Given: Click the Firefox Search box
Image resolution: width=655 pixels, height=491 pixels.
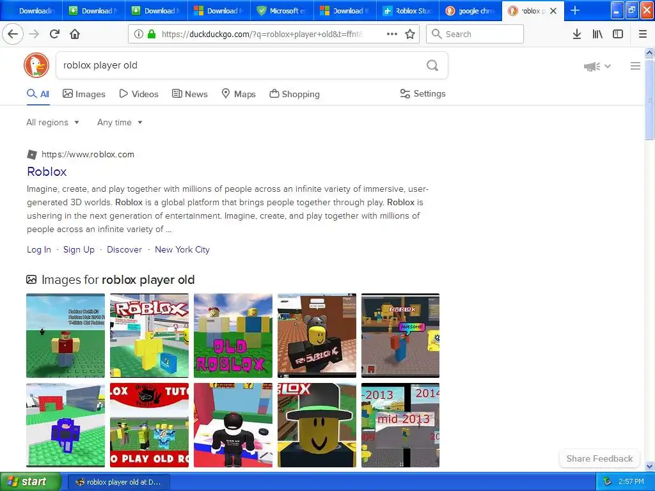Looking at the screenshot, I should tap(475, 34).
